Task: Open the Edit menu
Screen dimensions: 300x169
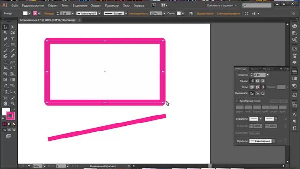Action: (33, 6)
